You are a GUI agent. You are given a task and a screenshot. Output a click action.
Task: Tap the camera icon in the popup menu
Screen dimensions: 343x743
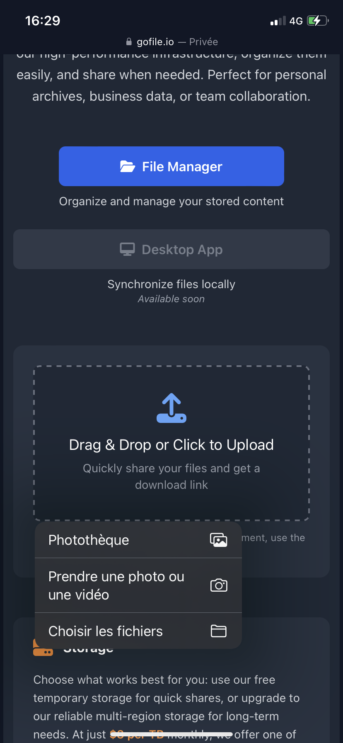click(219, 585)
